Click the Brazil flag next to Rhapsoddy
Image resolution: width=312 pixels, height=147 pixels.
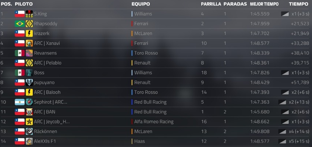[x=20, y=24]
